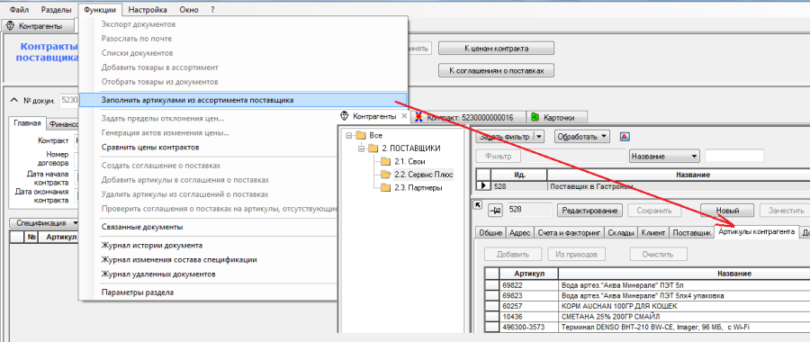Click the row marker arrow beside Ид. 528
Image resolution: width=810 pixels, height=342 pixels.
tap(484, 186)
